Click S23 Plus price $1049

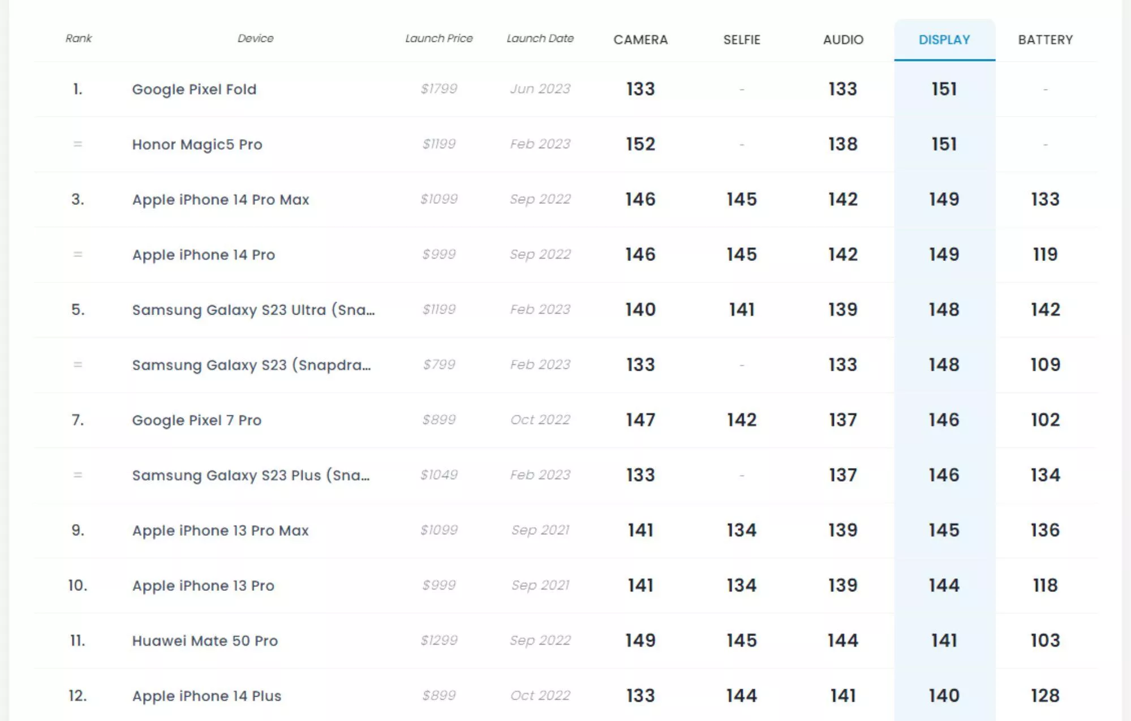(439, 475)
